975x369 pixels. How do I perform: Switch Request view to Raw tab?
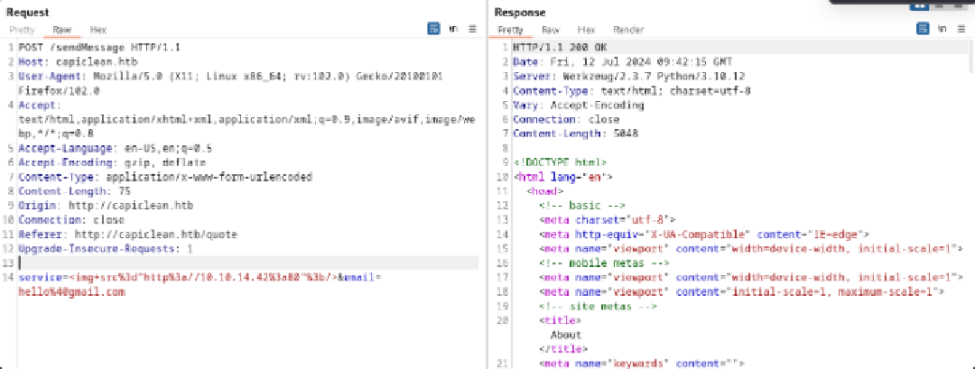62,30
